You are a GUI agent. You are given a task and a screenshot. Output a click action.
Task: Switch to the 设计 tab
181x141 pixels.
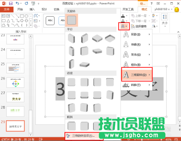(x=44, y=9)
